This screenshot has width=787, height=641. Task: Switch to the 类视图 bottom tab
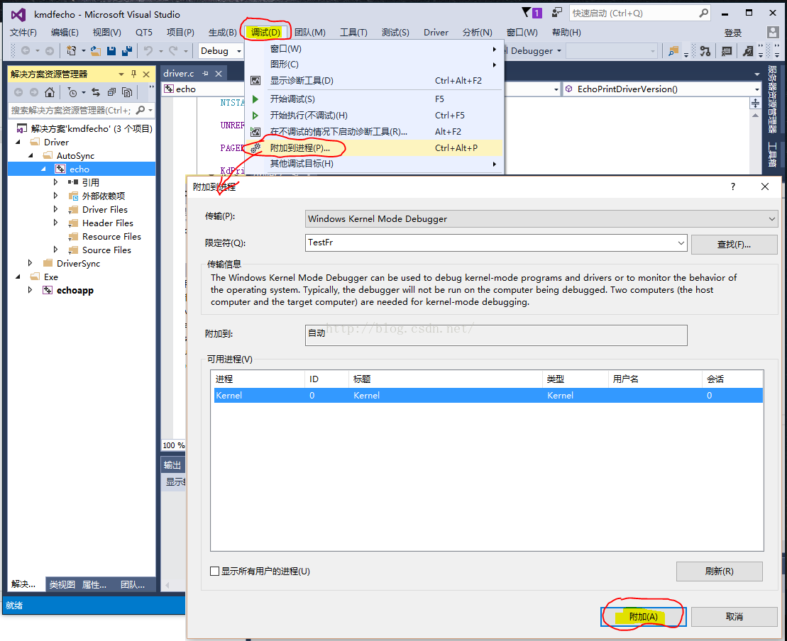coord(62,584)
